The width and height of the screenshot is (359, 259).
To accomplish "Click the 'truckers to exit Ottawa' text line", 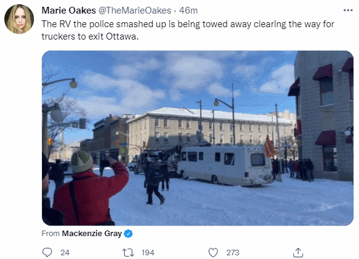I will 90,36.
